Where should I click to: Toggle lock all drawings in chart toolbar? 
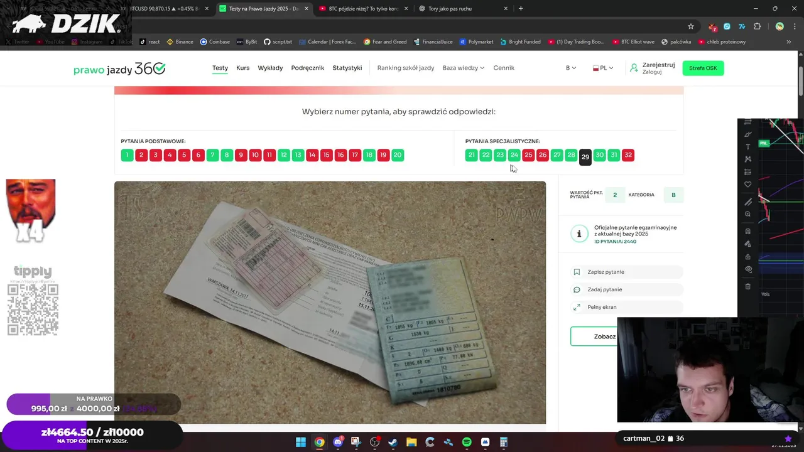pyautogui.click(x=747, y=257)
